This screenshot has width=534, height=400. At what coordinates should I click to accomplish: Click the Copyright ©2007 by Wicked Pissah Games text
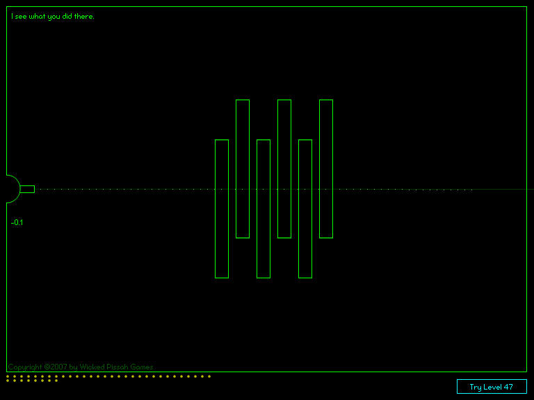[x=81, y=367]
